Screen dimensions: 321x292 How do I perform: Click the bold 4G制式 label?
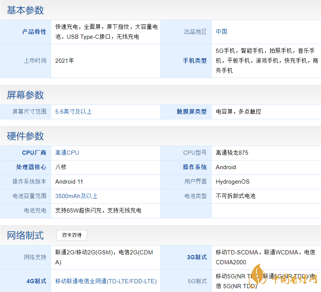36,281
